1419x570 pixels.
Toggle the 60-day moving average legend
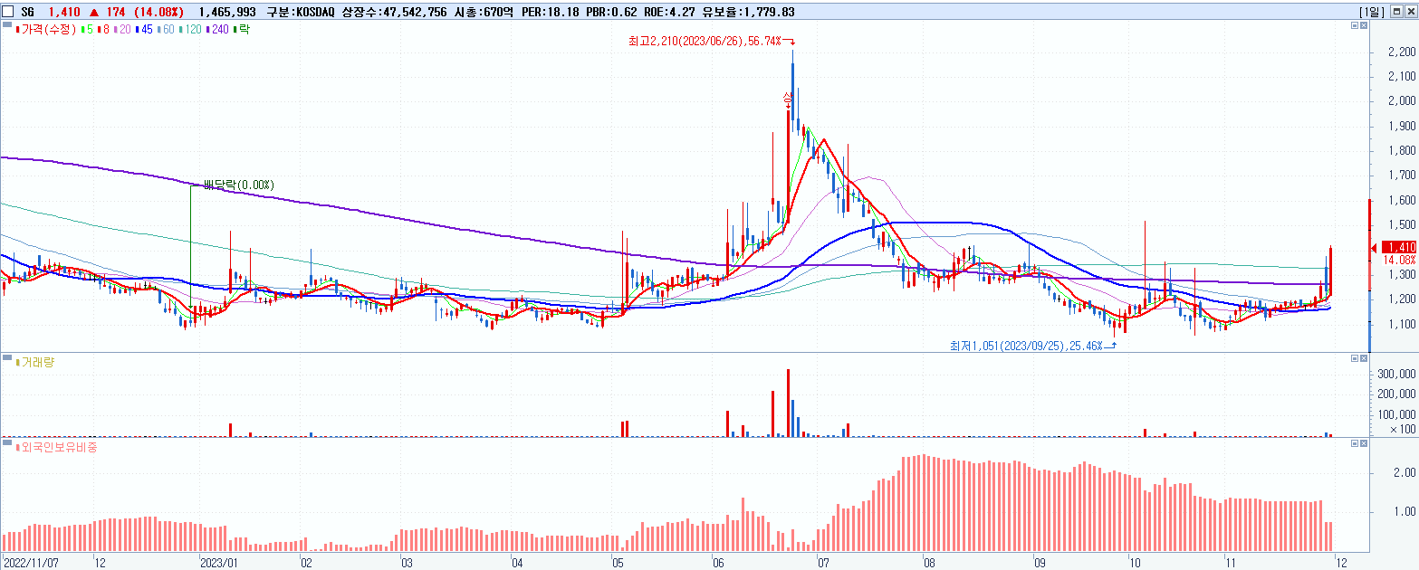coord(166,29)
